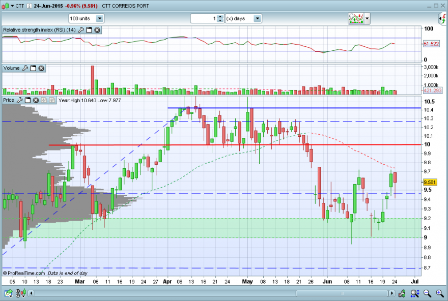The height and width of the screenshot is (301, 448).
Task: Expand the dropdown arrow next to CTT ticker
Action: click(x=12, y=6)
